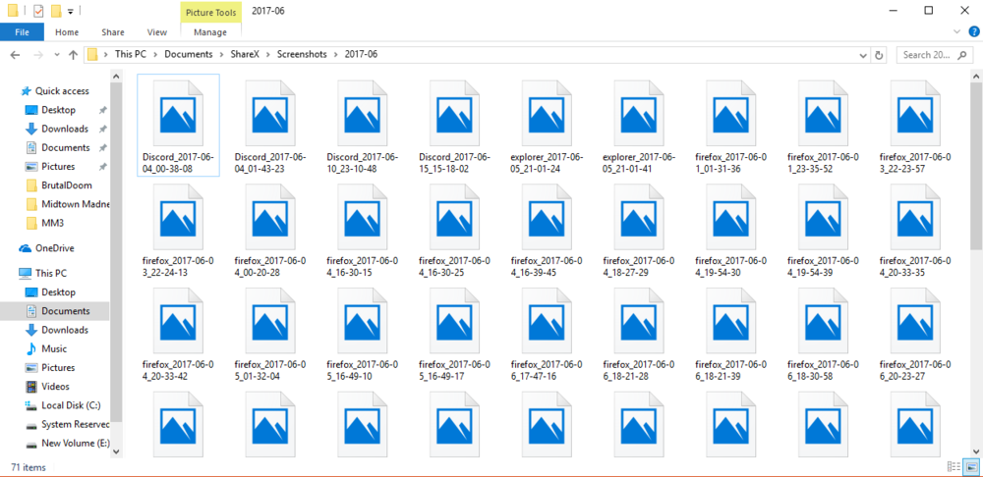The width and height of the screenshot is (983, 477).
Task: Expand the ribbon with the chevron arrow
Action: pyautogui.click(x=957, y=31)
